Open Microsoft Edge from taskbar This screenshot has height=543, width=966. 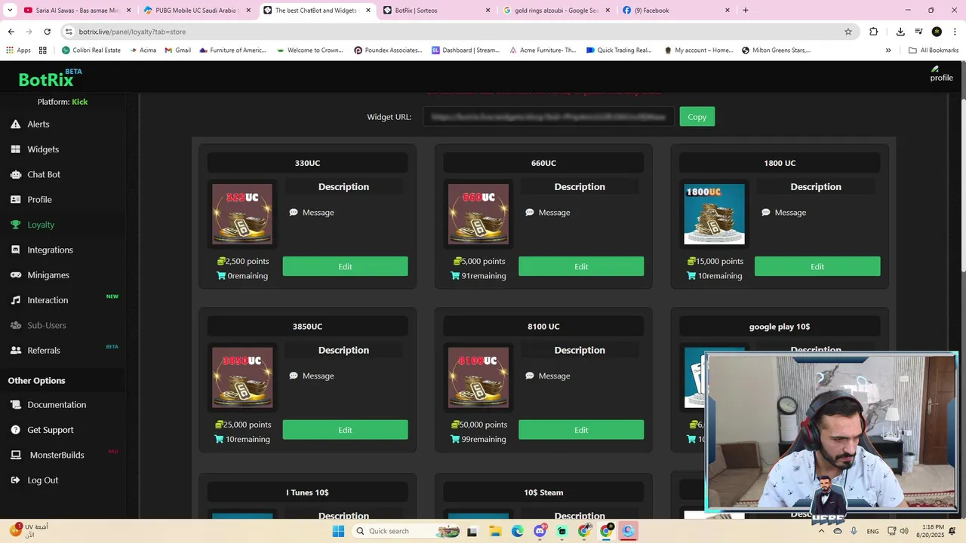tap(518, 531)
